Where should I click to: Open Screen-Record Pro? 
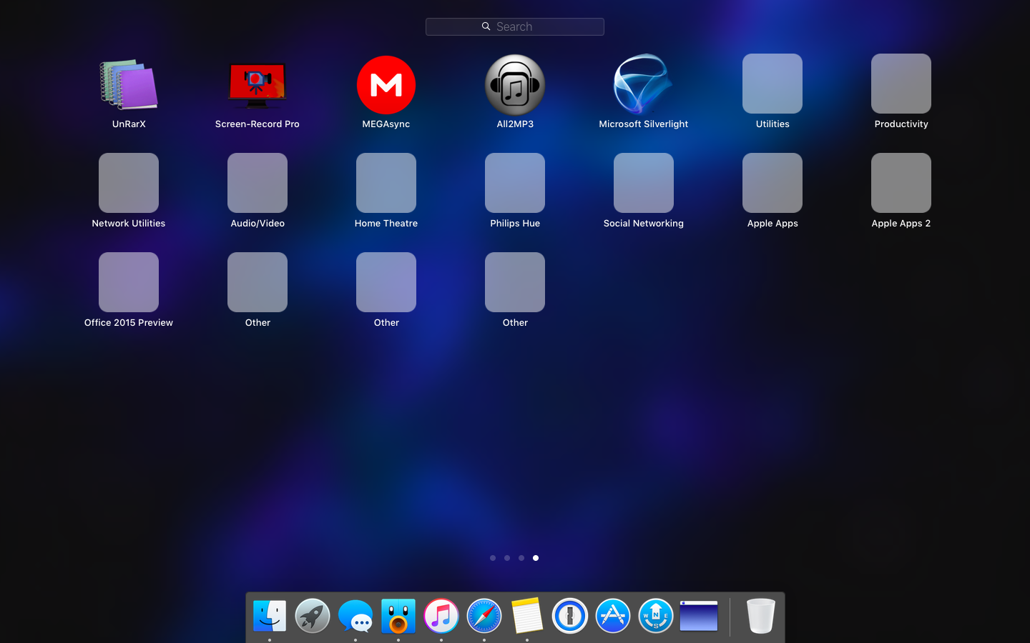pyautogui.click(x=257, y=84)
